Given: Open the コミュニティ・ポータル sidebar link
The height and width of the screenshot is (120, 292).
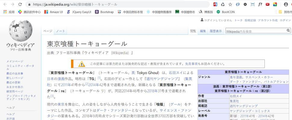Looking at the screenshot, I should pyautogui.click(x=20, y=67).
